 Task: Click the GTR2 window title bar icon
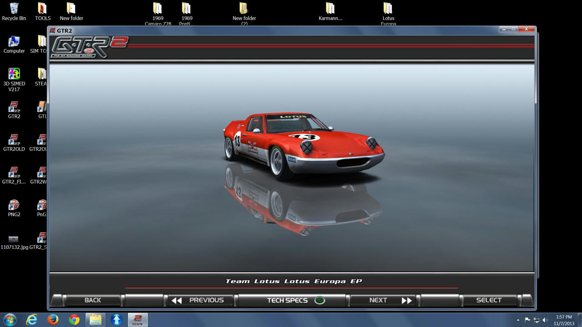(52, 30)
